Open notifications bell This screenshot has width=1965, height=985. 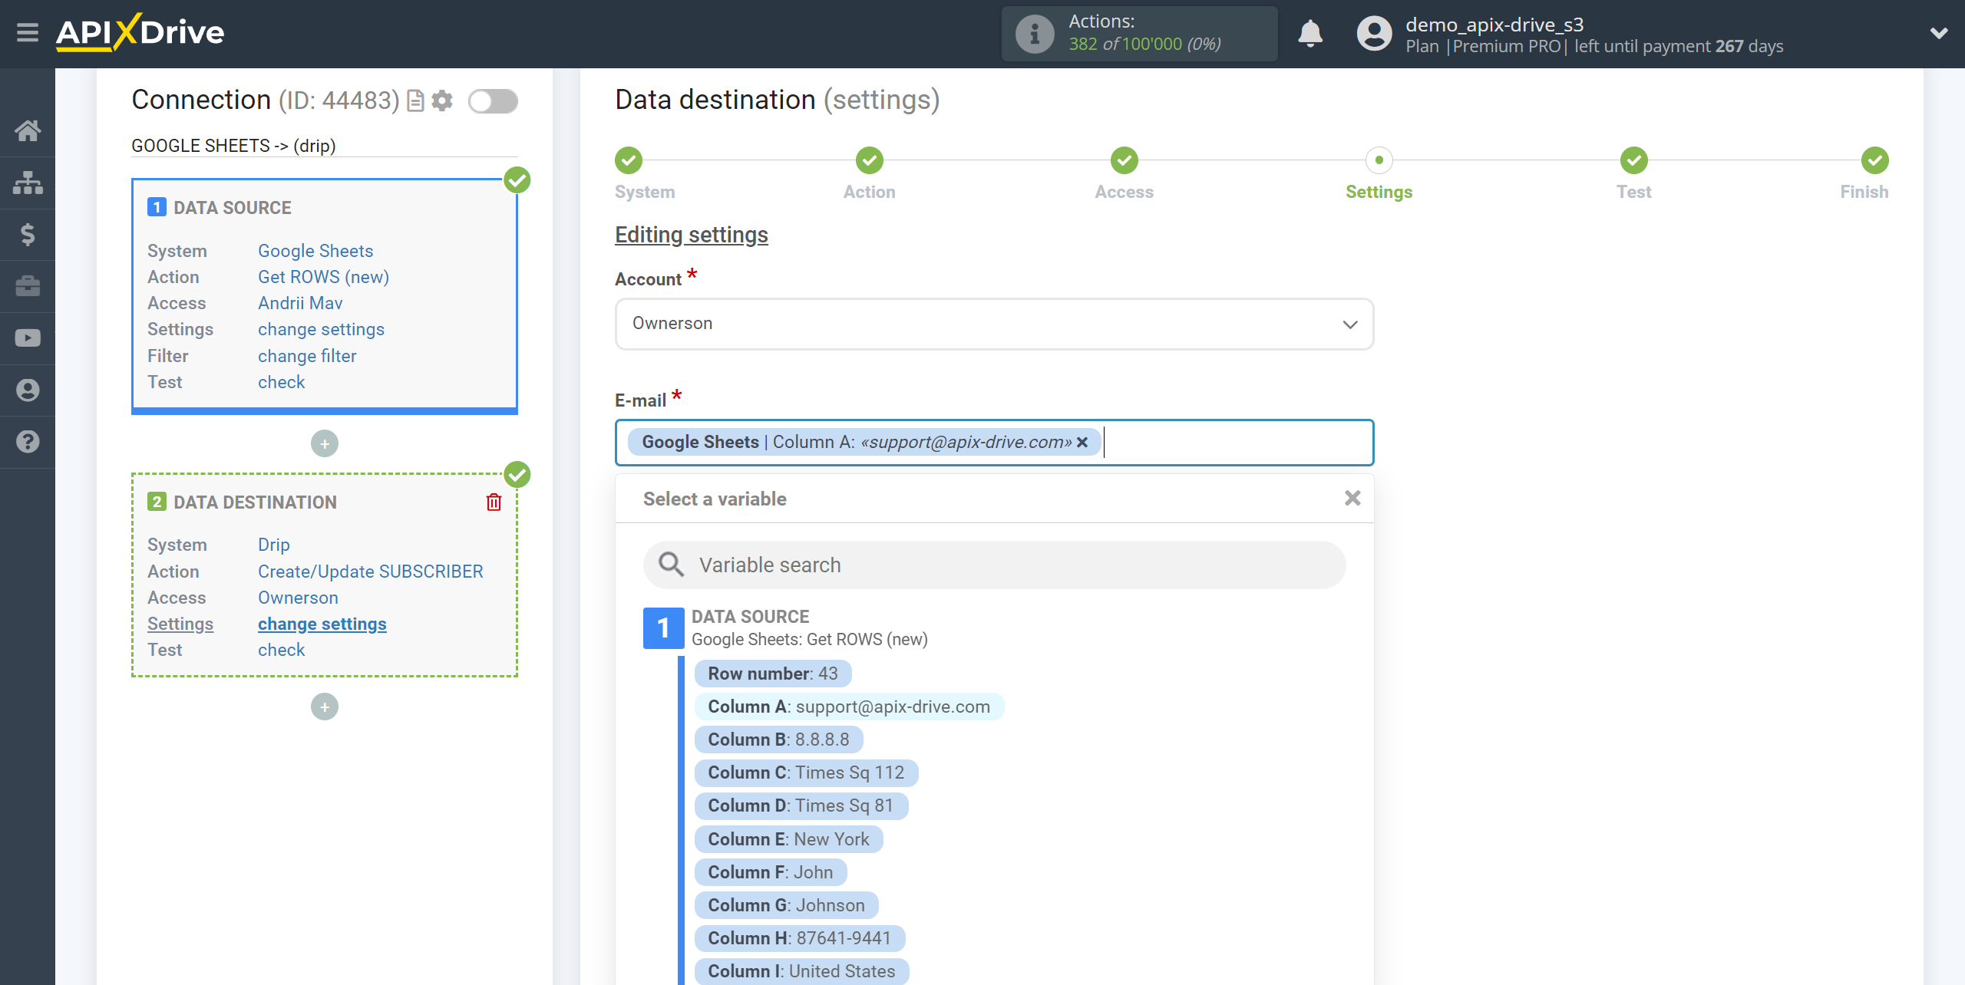(x=1310, y=34)
